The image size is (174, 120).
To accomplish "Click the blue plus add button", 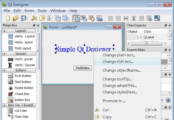I will click(168, 100).
